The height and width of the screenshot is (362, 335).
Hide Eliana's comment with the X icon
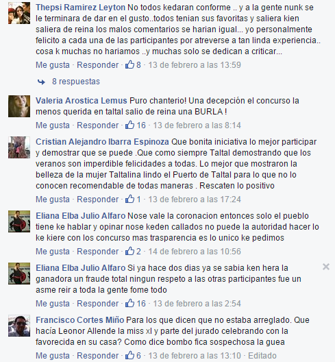326,267
